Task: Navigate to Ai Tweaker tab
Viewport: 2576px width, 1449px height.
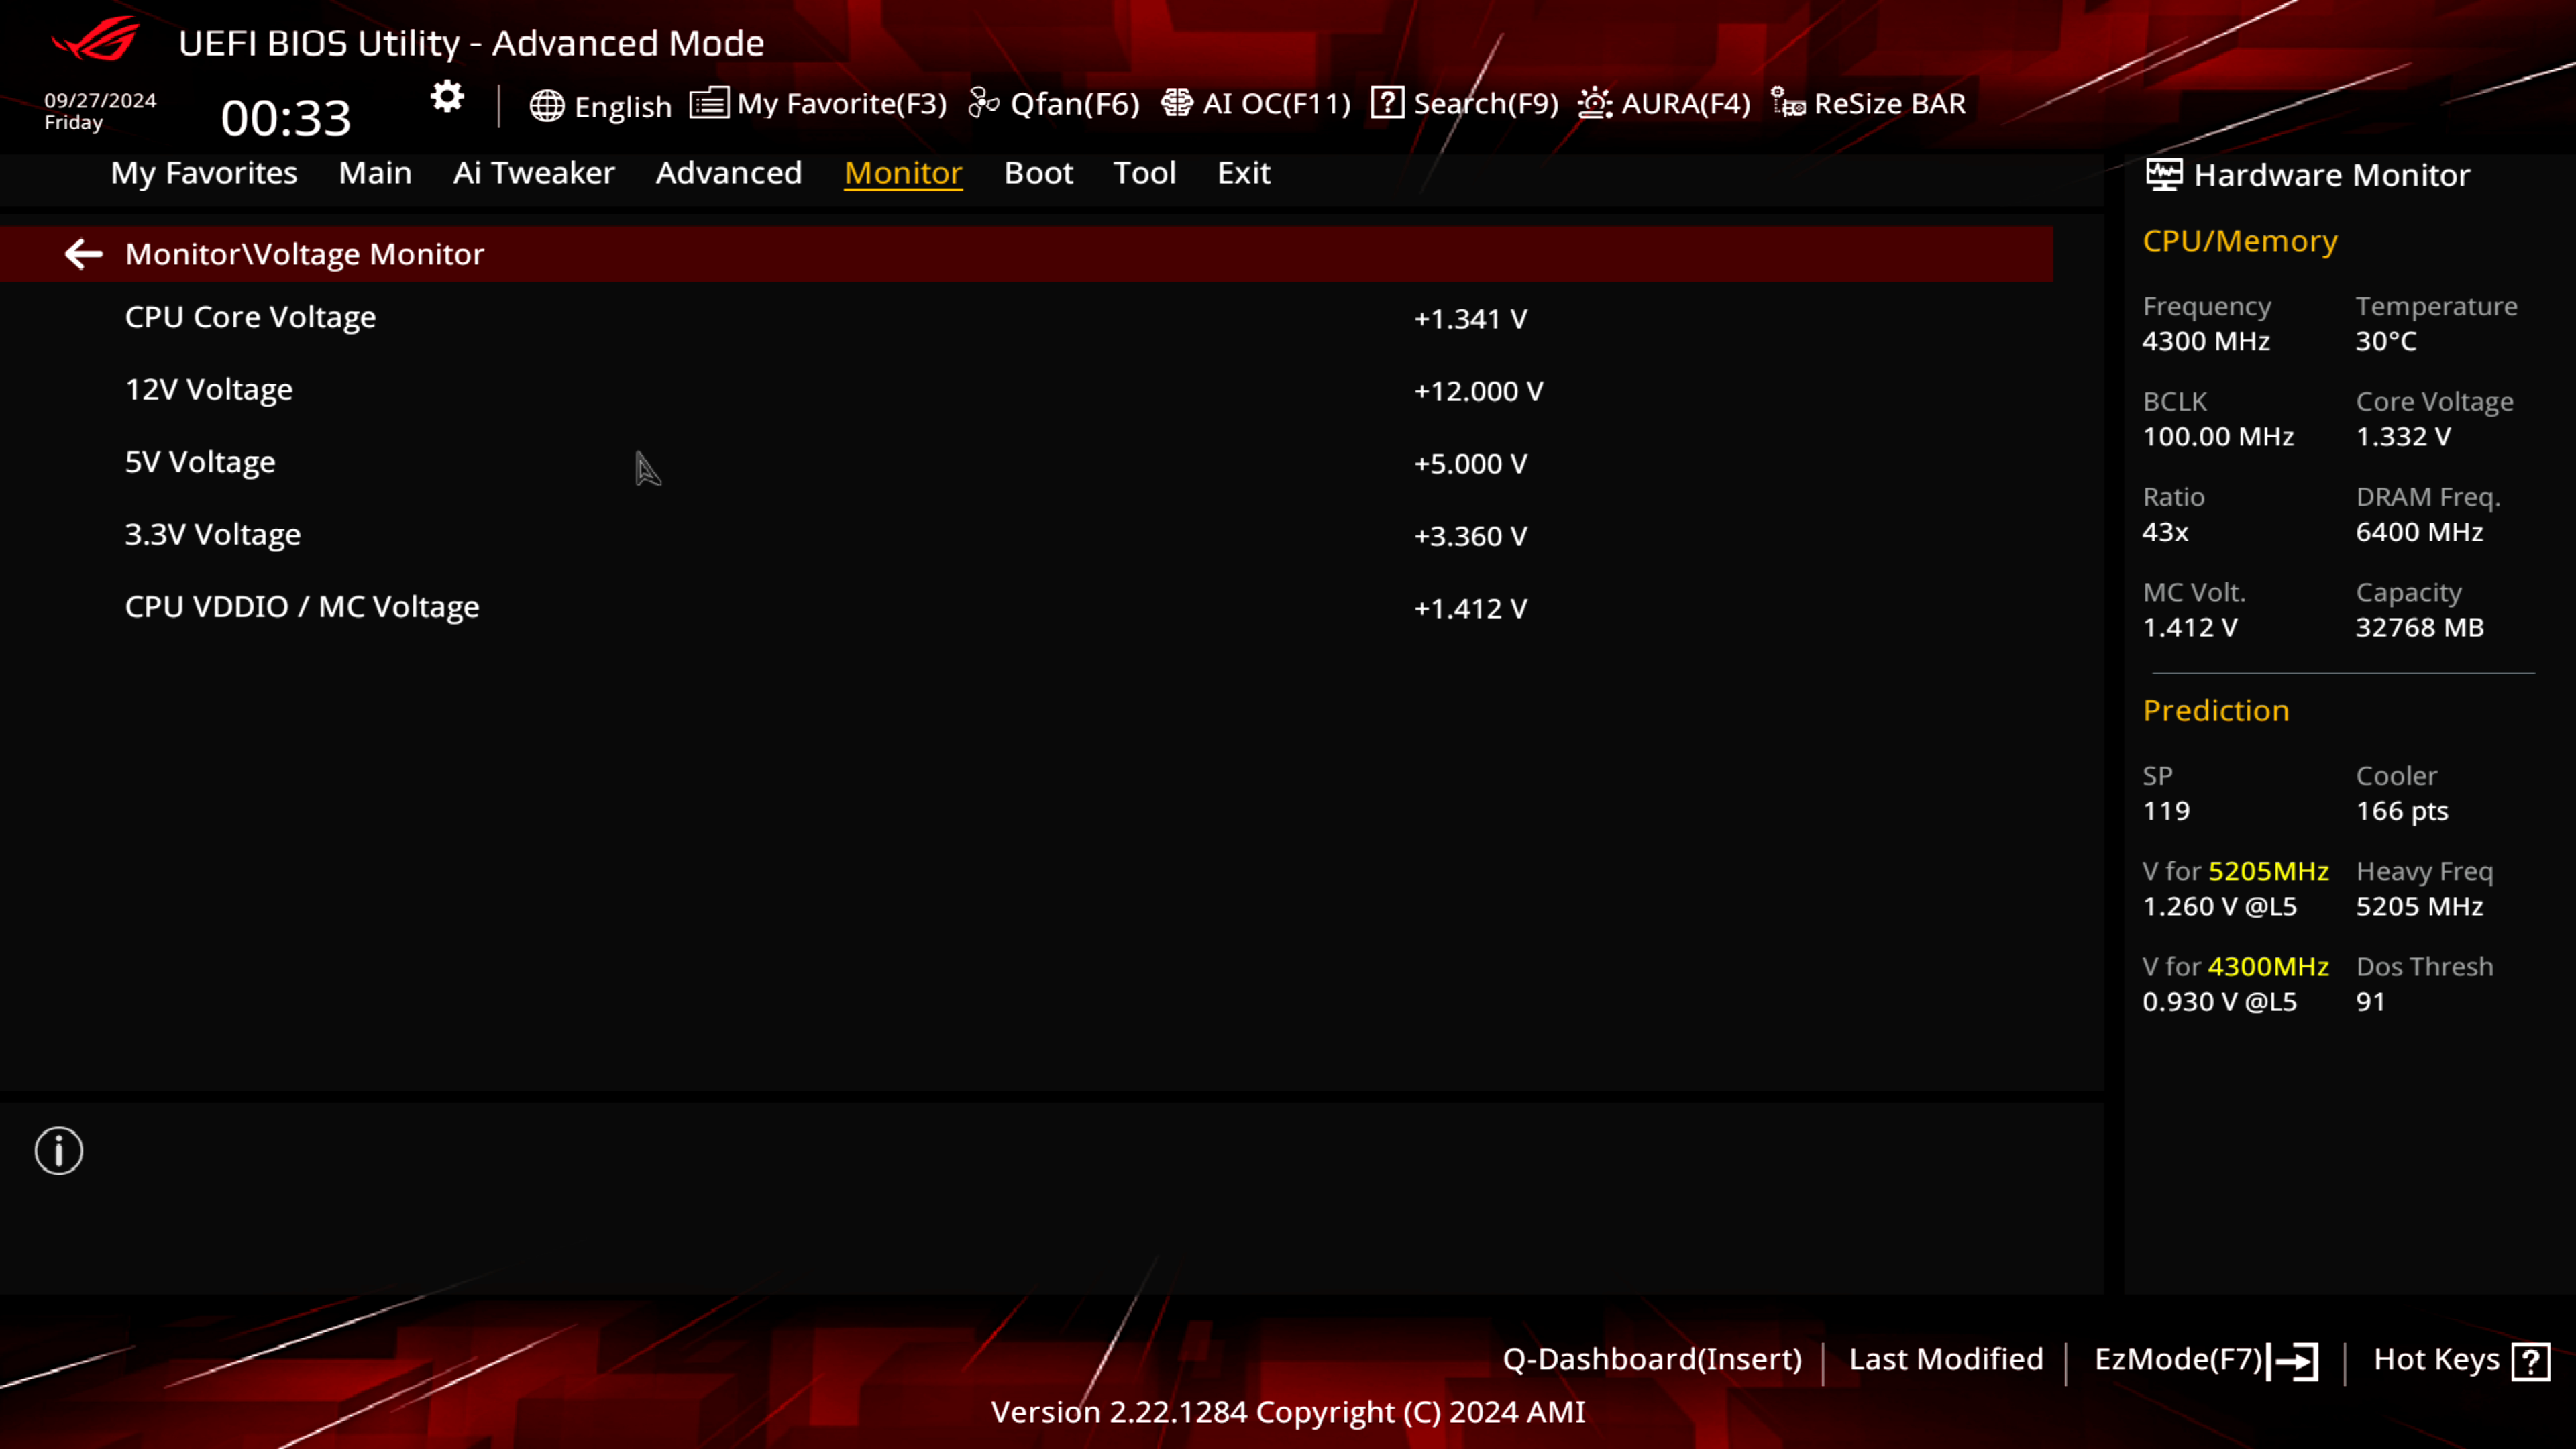Action: pyautogui.click(x=533, y=172)
